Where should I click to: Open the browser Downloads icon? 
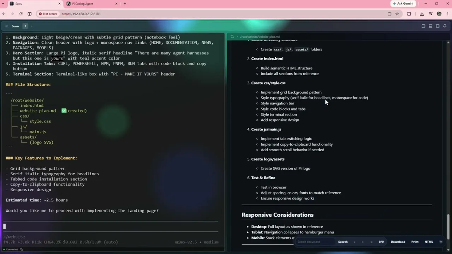(422, 14)
